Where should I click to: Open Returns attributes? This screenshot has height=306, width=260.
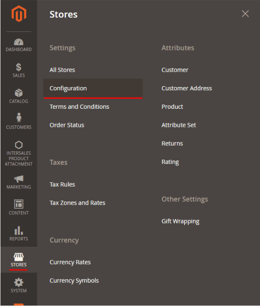point(172,144)
